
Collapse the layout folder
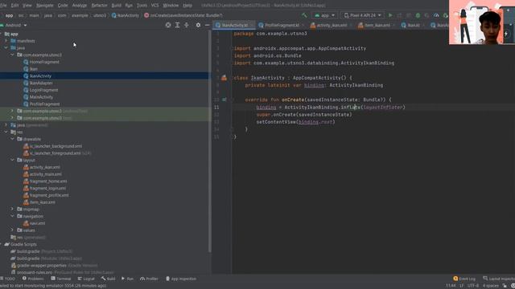point(13,160)
